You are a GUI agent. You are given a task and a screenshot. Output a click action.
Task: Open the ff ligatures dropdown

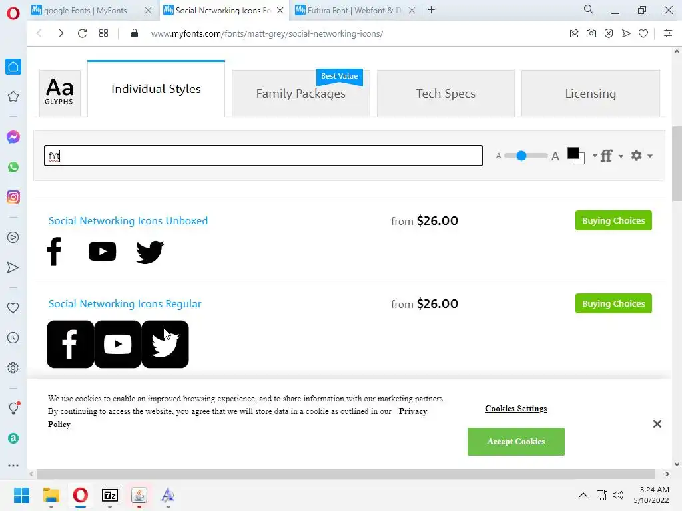(611, 156)
